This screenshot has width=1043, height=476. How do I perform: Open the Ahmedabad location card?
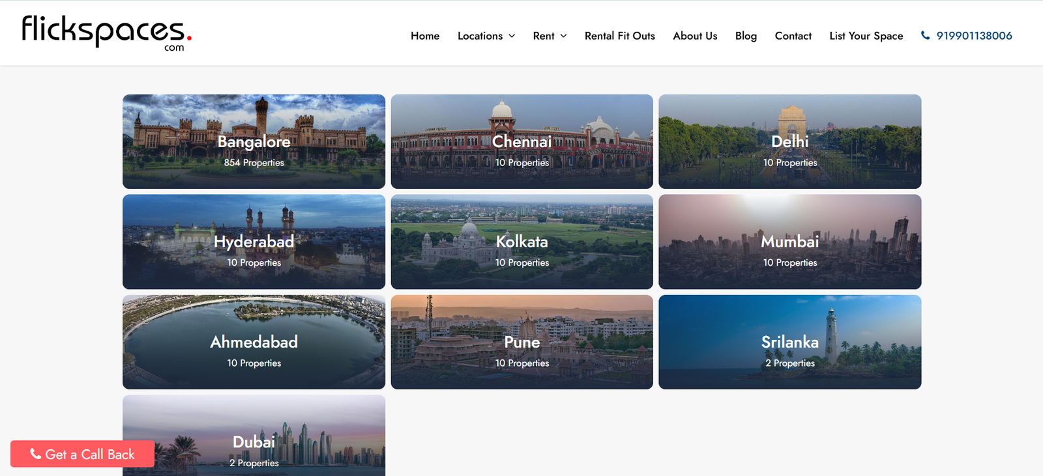click(254, 343)
